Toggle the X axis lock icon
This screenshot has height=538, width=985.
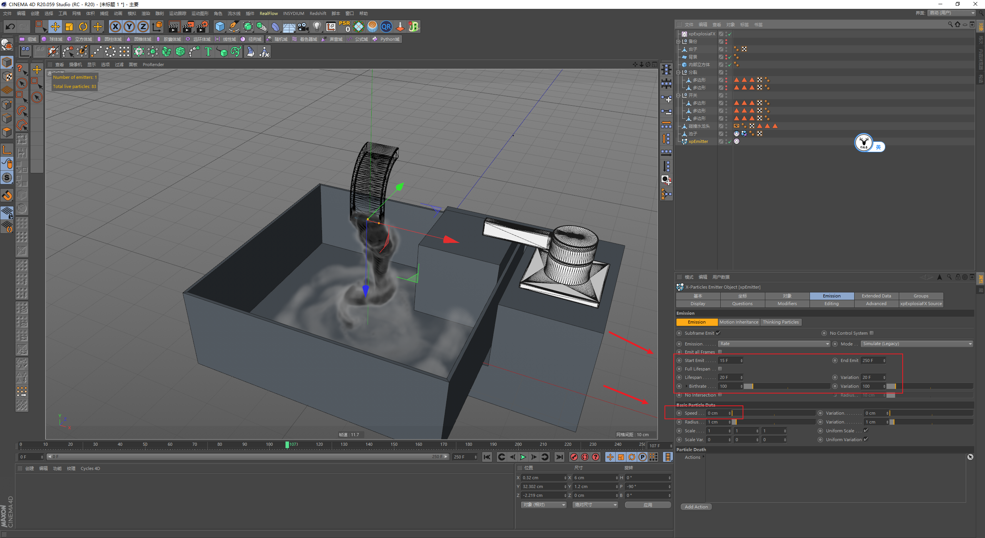(115, 27)
